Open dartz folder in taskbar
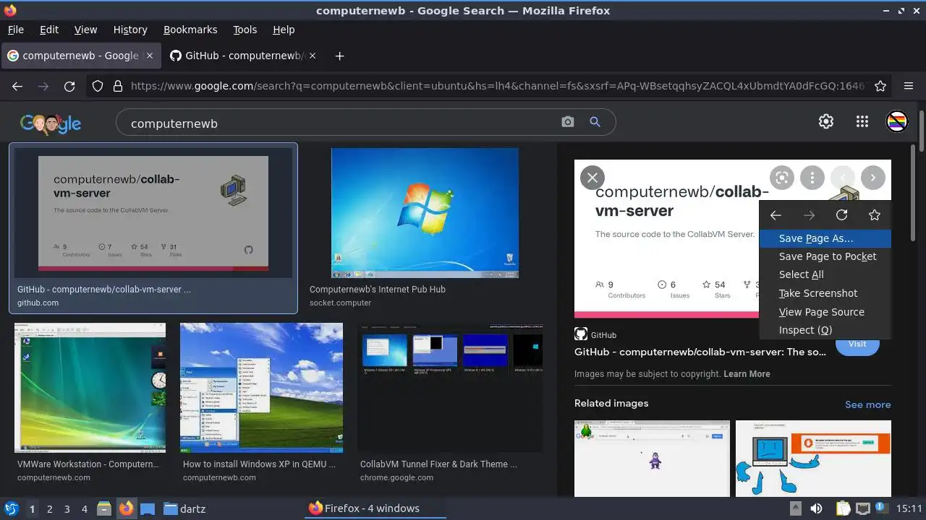This screenshot has width=926, height=520. pos(184,508)
